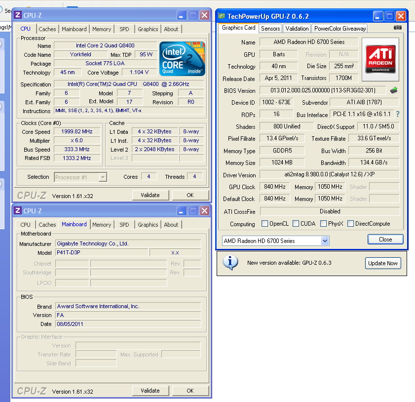415x402 pixels.
Task: Click the Core Speed 1999.82 MHz value
Action: coord(77,132)
